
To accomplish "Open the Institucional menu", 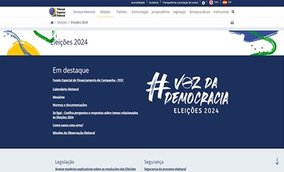I will pyautogui.click(x=221, y=12).
